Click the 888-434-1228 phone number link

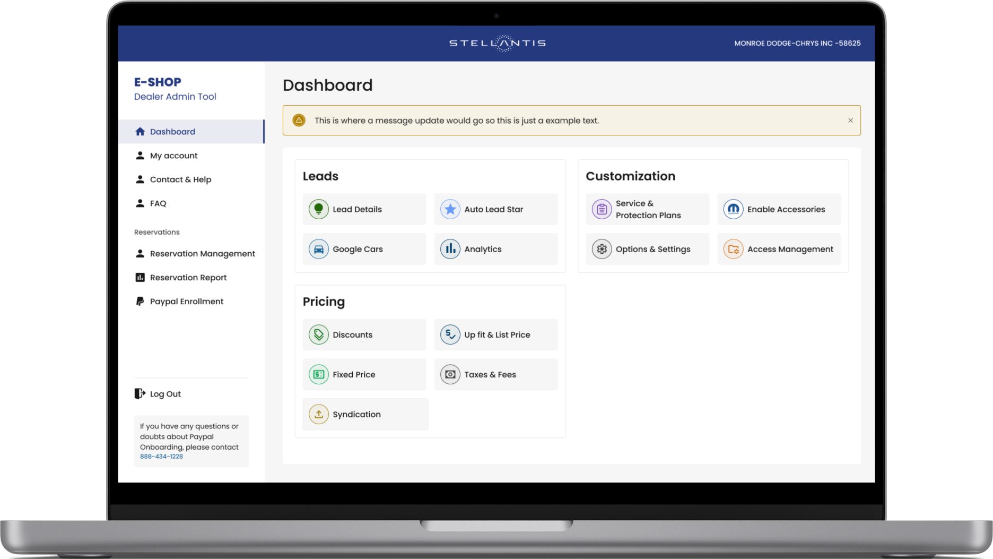coord(161,457)
